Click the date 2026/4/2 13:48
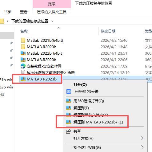 (x=114, y=47)
